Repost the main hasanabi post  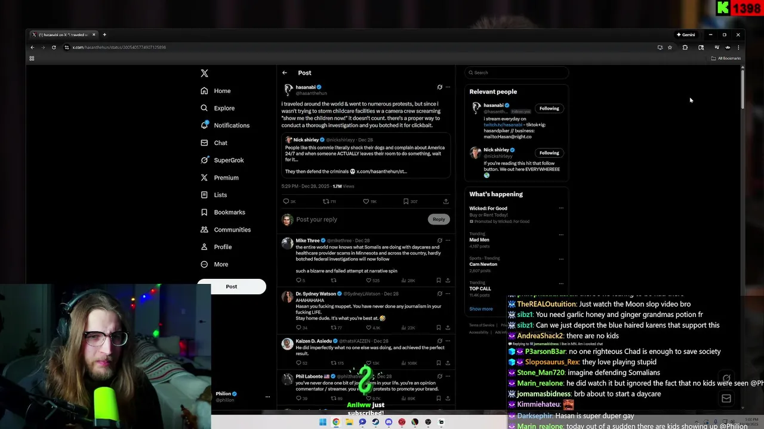326,201
